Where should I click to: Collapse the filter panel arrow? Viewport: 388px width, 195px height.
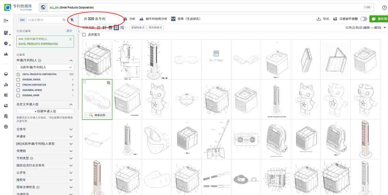pyautogui.click(x=79, y=32)
